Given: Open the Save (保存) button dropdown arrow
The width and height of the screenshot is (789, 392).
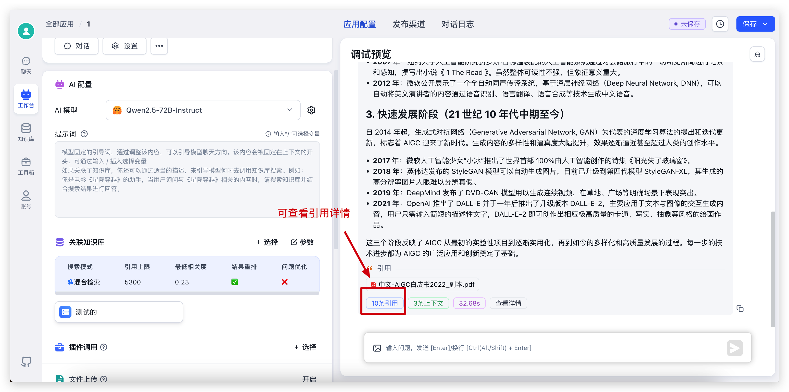Looking at the screenshot, I should (x=765, y=24).
